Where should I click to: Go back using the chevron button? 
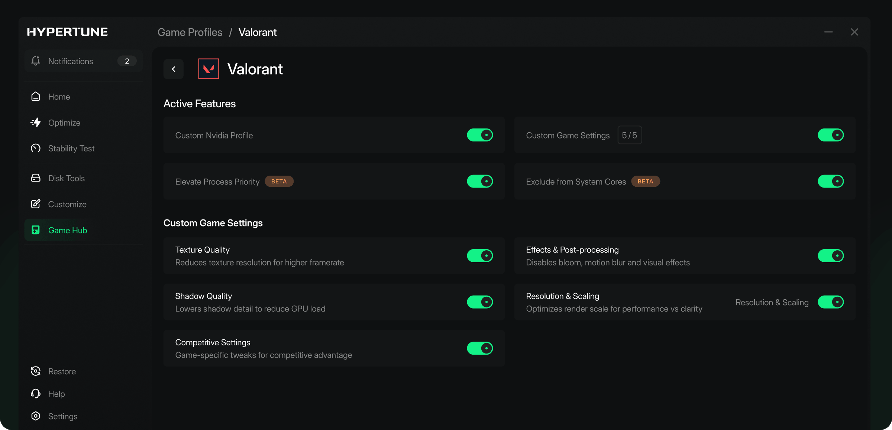(174, 69)
